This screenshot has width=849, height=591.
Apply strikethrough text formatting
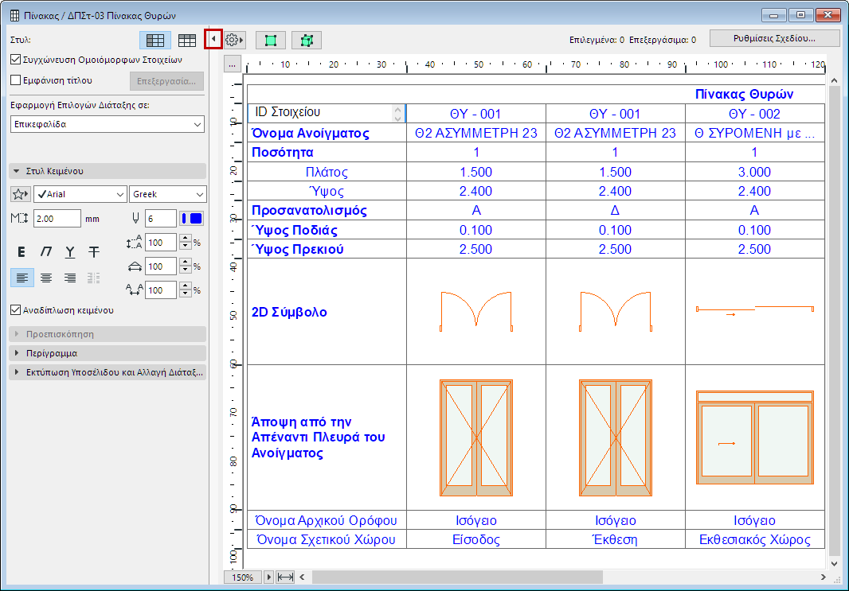(94, 252)
